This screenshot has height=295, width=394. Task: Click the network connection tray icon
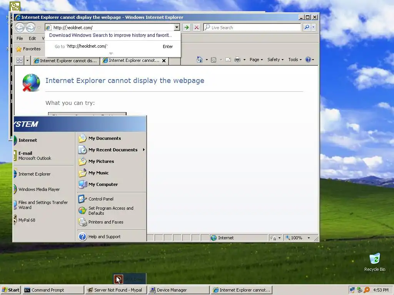point(352,290)
